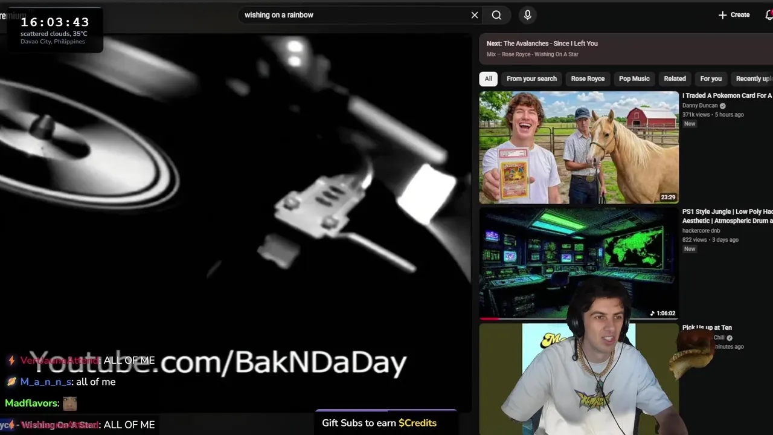Select the From your search chip

pos(531,79)
